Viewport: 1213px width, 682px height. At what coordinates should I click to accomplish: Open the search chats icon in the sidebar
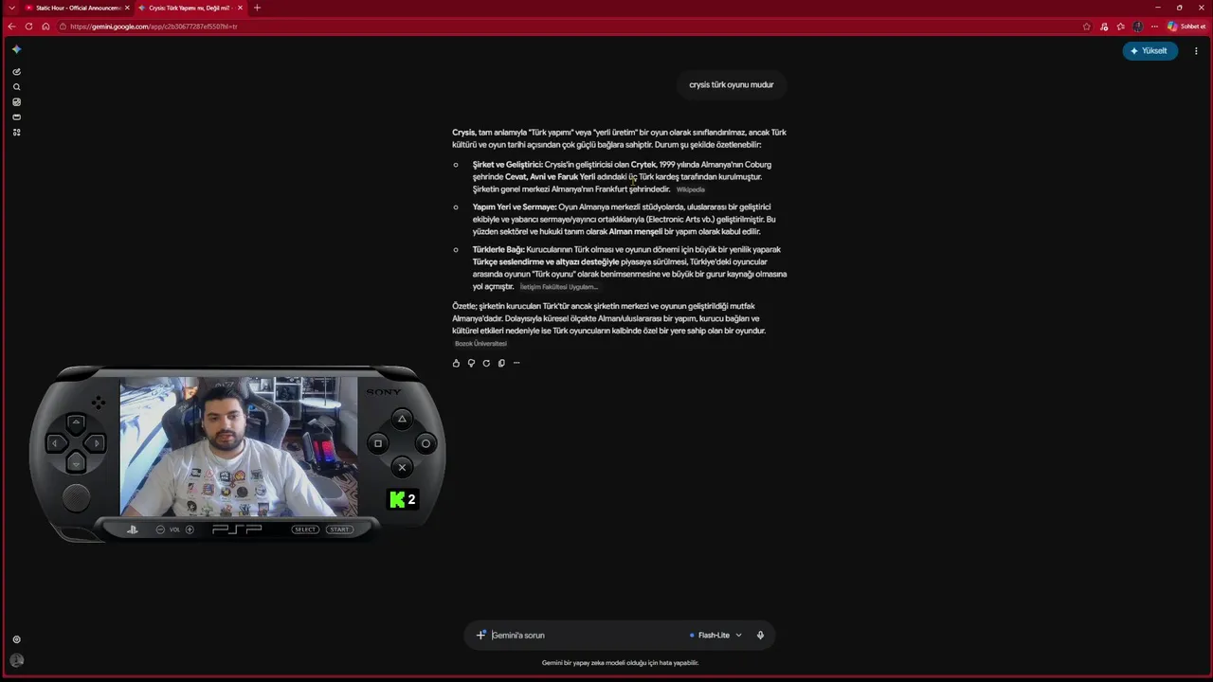click(16, 87)
